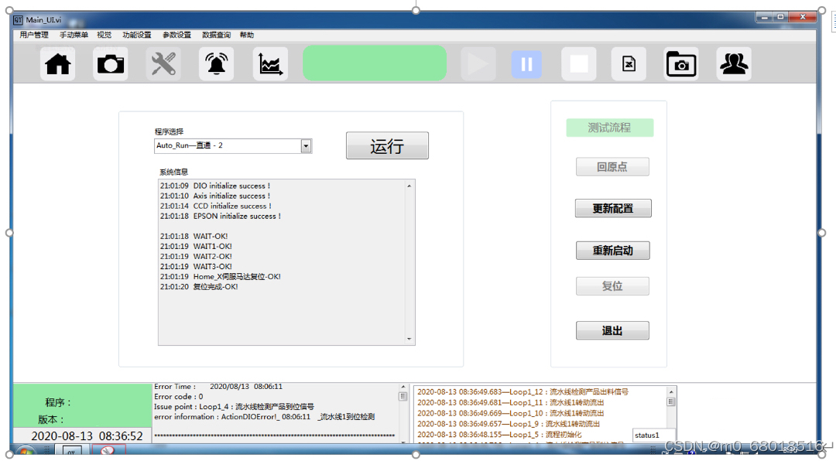Click the Loop1_11 log entry
836x461 pixels.
pos(510,402)
